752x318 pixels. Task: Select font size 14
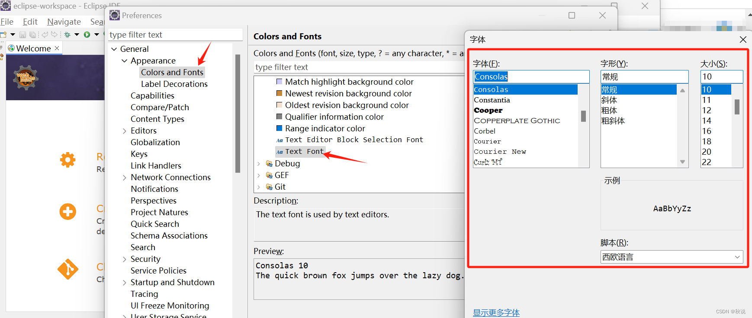(x=707, y=121)
